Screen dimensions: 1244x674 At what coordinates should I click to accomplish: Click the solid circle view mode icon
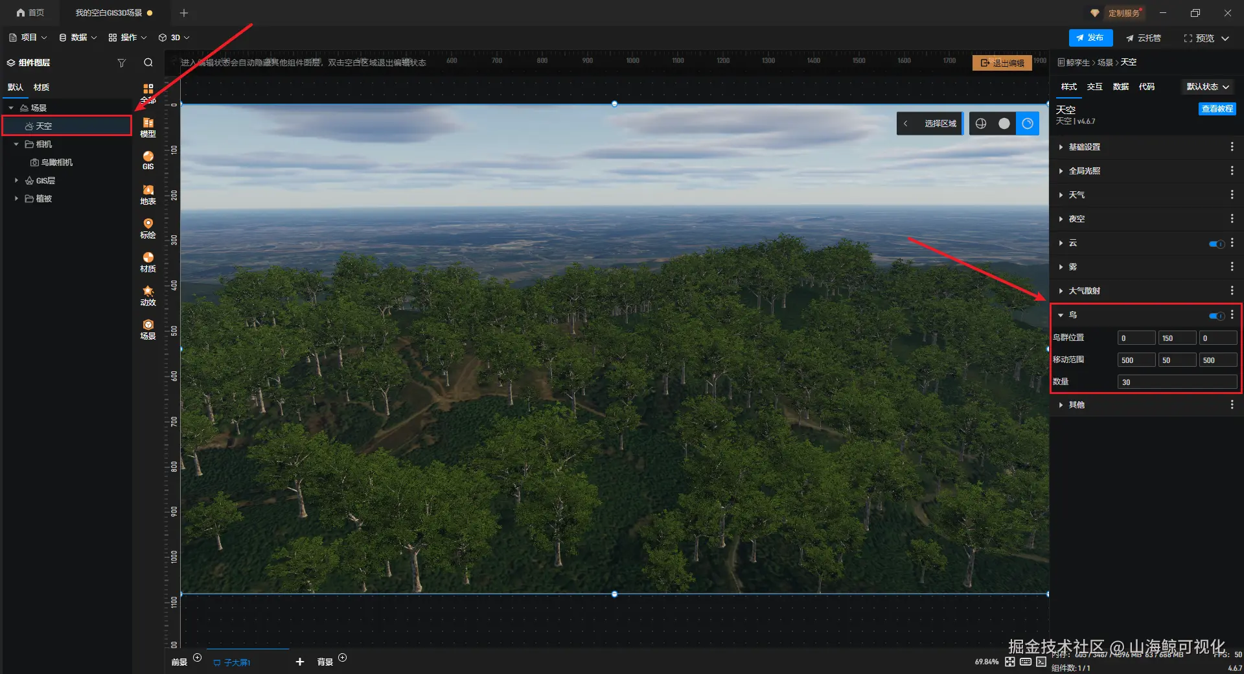click(x=1004, y=123)
